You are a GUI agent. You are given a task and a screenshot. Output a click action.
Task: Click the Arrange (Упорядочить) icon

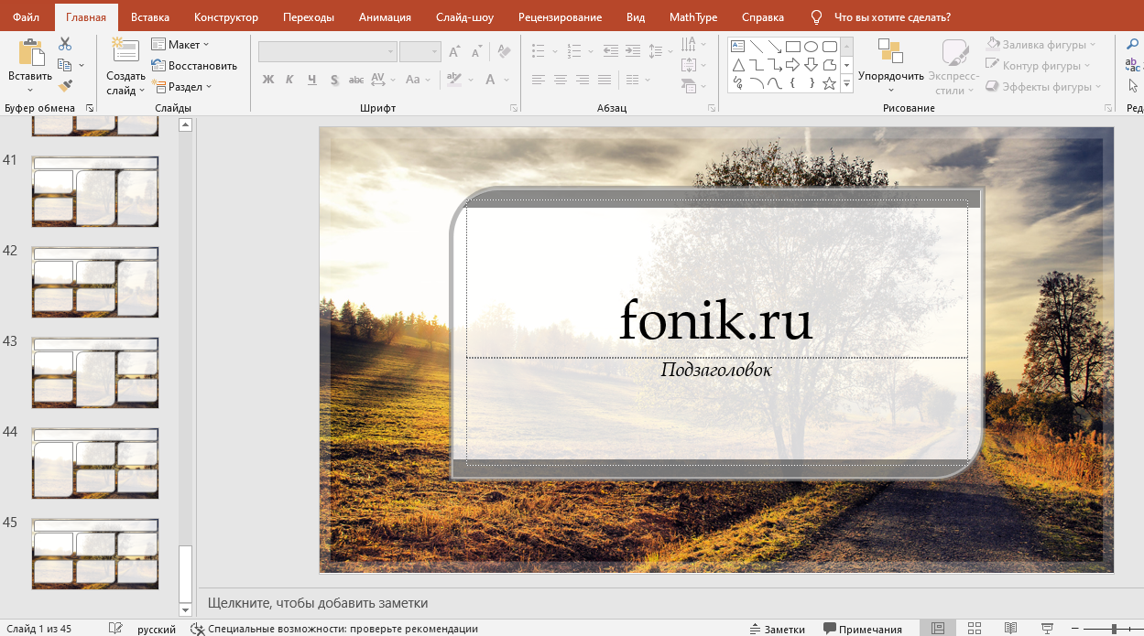[x=890, y=51]
